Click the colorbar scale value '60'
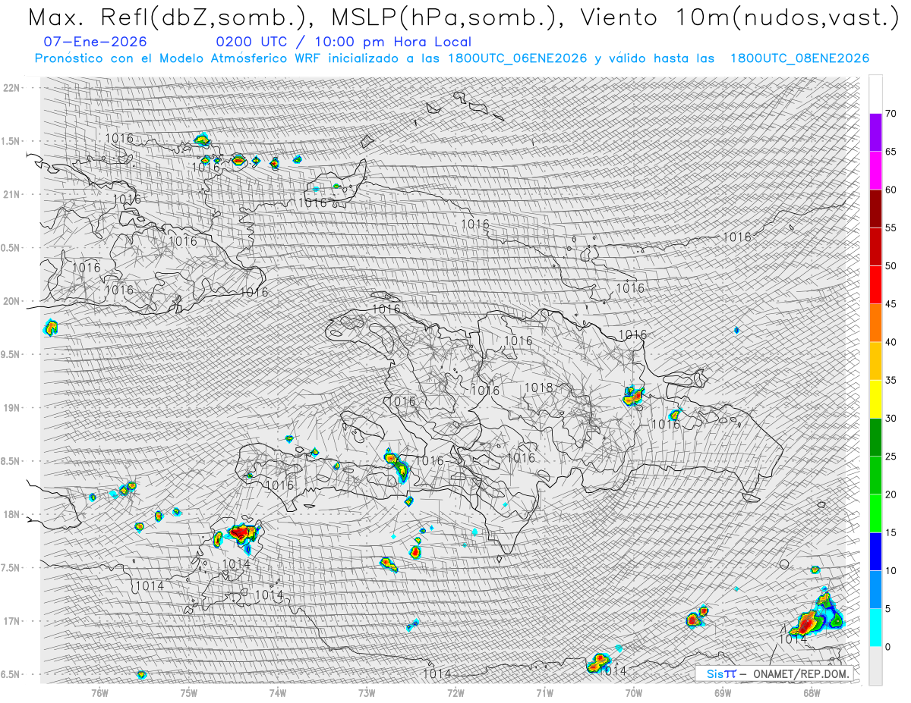The width and height of the screenshot is (911, 703). (x=891, y=190)
